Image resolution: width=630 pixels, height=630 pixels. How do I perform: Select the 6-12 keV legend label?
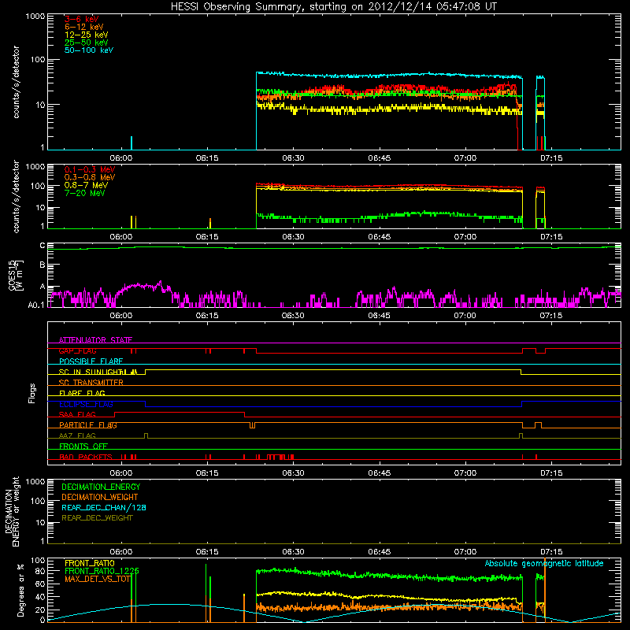(83, 27)
